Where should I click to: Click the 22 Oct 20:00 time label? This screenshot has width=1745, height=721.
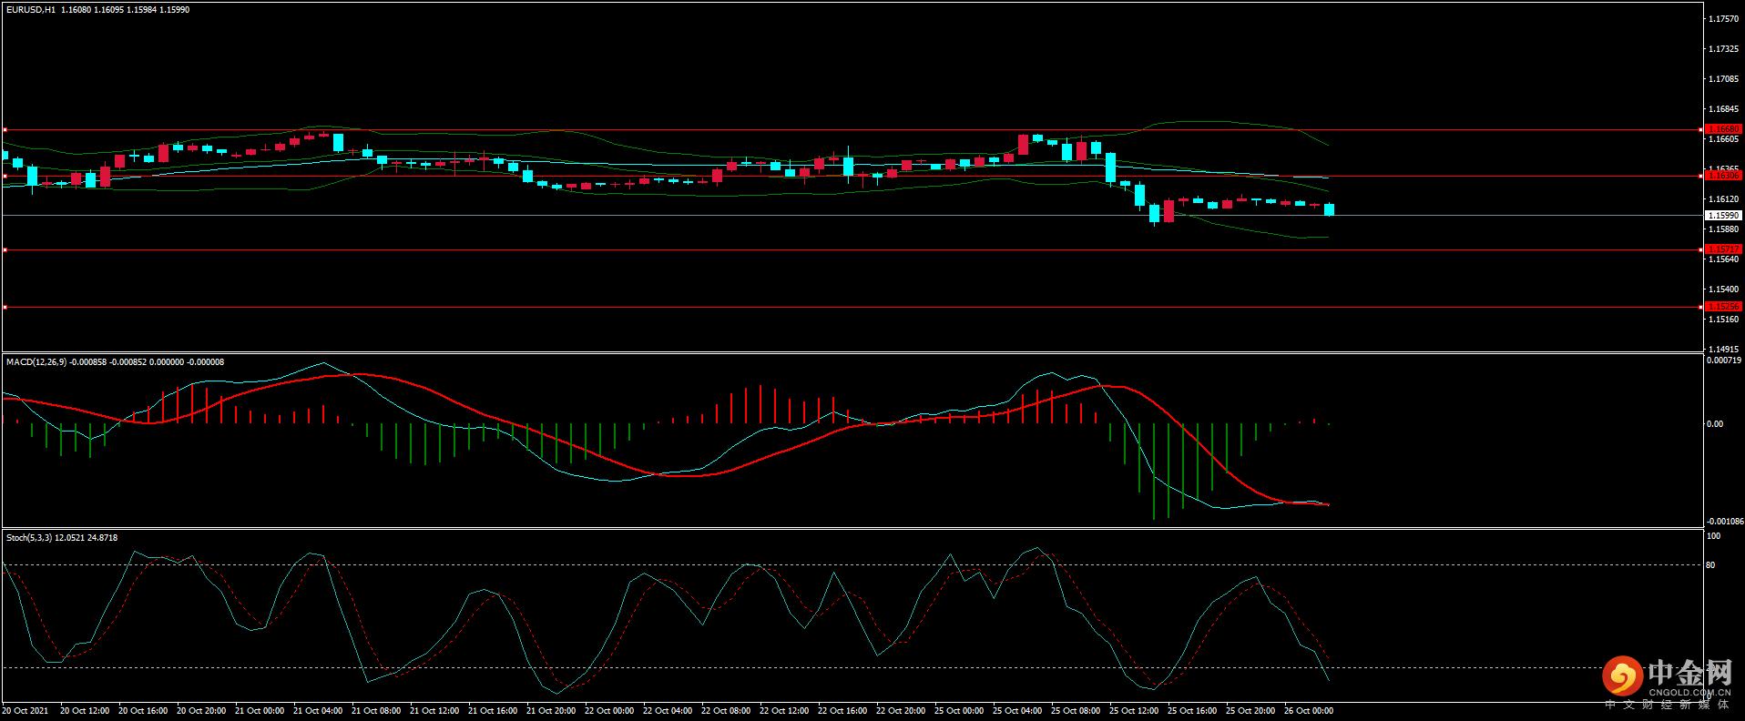pos(901,711)
